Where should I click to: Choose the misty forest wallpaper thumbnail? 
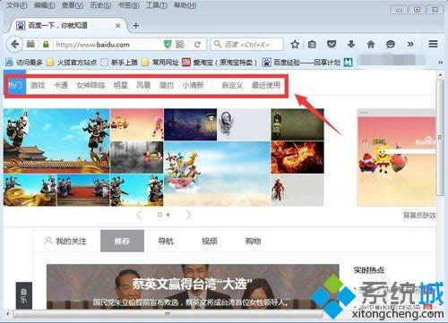point(137,157)
